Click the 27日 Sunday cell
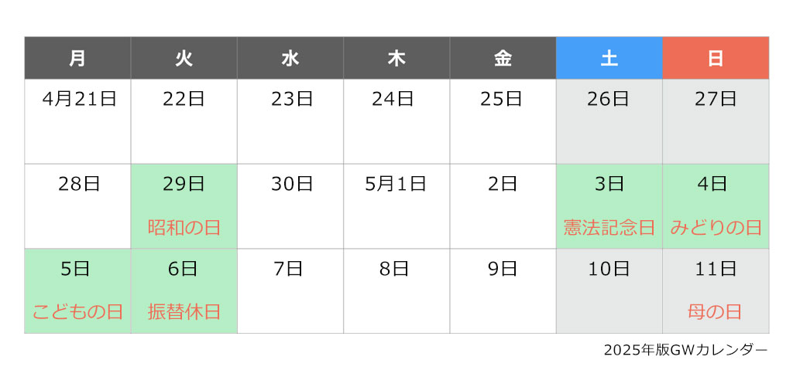793x387 pixels. pyautogui.click(x=716, y=121)
